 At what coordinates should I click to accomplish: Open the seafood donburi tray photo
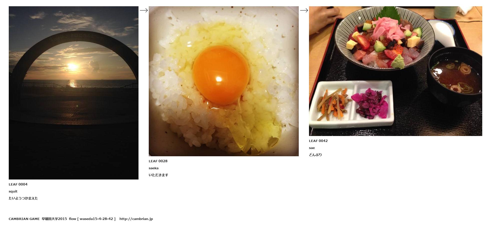[395, 71]
